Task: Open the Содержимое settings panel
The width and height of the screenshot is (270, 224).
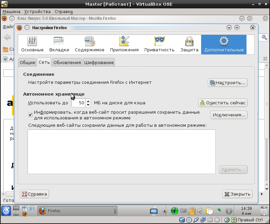Action: pyautogui.click(x=90, y=44)
